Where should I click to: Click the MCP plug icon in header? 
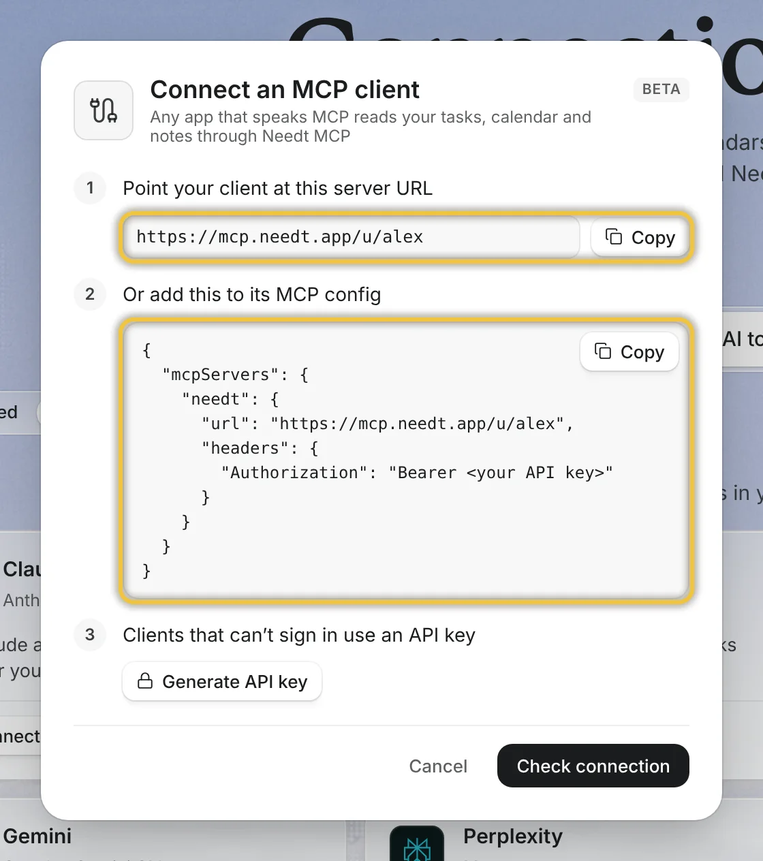pyautogui.click(x=104, y=110)
